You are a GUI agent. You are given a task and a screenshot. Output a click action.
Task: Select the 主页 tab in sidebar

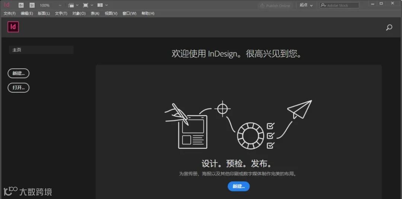coord(41,50)
